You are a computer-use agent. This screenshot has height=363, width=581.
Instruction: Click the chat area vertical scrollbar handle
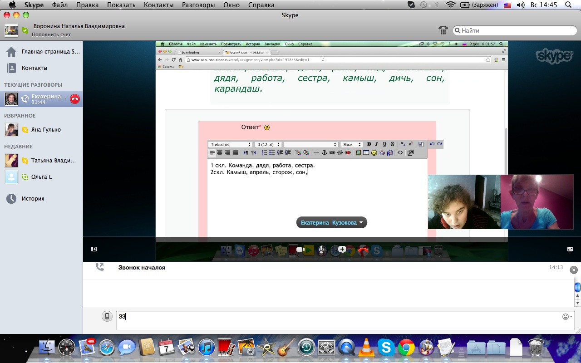[x=577, y=287]
